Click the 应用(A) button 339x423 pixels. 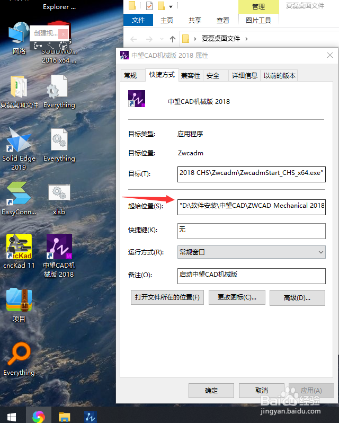coord(311,391)
